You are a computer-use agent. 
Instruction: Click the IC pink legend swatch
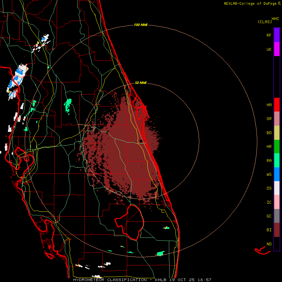click(277, 202)
